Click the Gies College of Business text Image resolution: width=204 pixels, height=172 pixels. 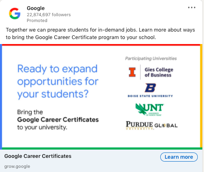pyautogui.click(x=159, y=72)
